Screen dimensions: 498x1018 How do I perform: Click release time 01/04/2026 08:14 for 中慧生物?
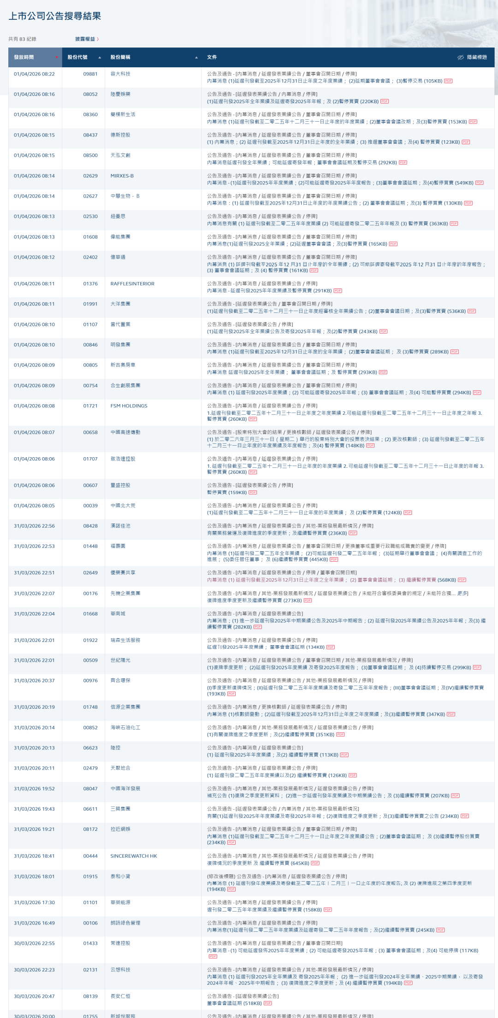tap(34, 196)
